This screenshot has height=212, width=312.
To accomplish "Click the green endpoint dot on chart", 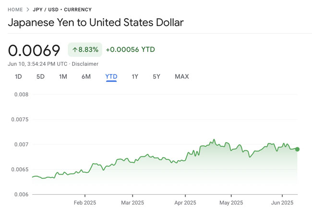I will tap(297, 149).
